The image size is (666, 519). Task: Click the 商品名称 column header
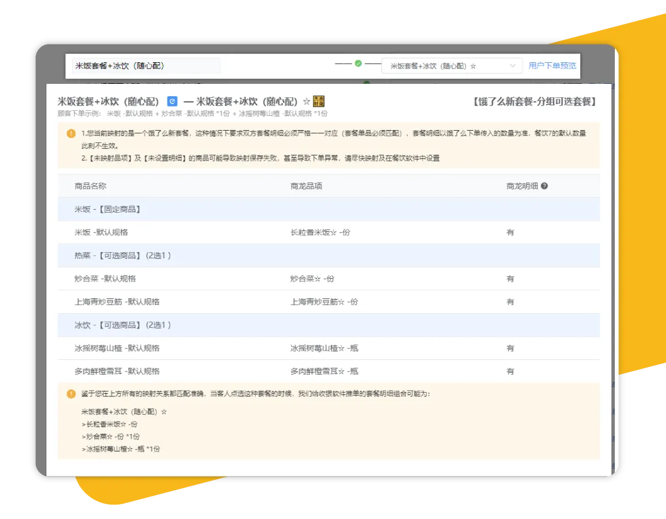click(91, 186)
